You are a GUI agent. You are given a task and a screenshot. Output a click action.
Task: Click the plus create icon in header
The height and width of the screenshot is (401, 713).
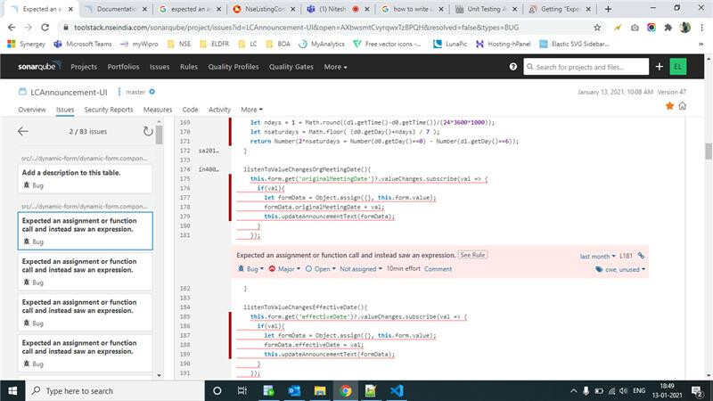coord(660,67)
